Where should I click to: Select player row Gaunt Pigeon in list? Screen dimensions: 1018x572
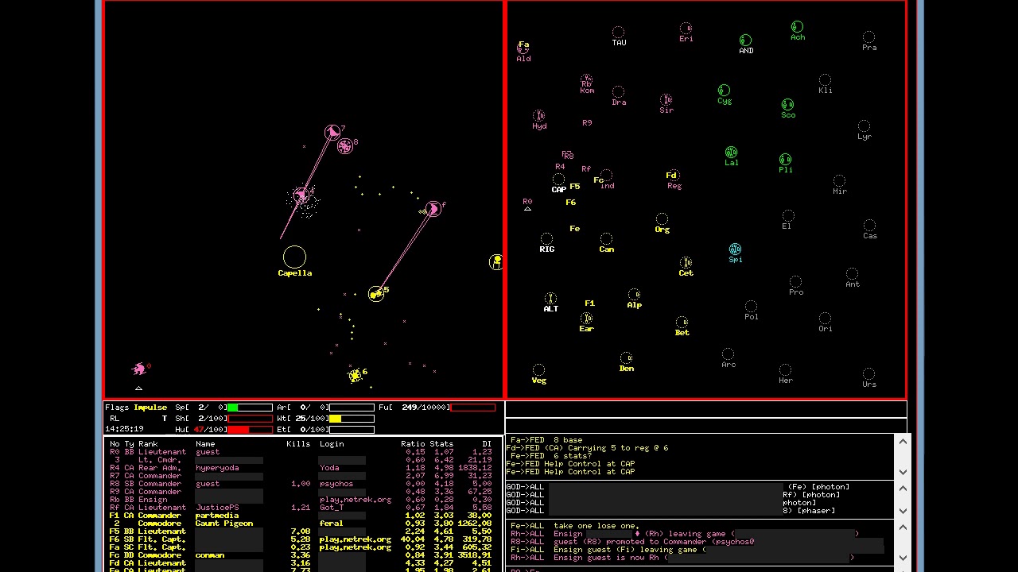coord(301,524)
